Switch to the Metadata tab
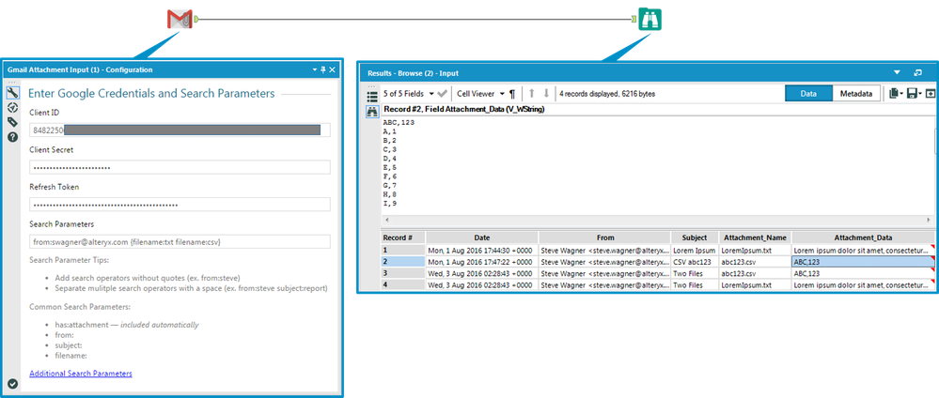The width and height of the screenshot is (939, 398). pos(855,94)
